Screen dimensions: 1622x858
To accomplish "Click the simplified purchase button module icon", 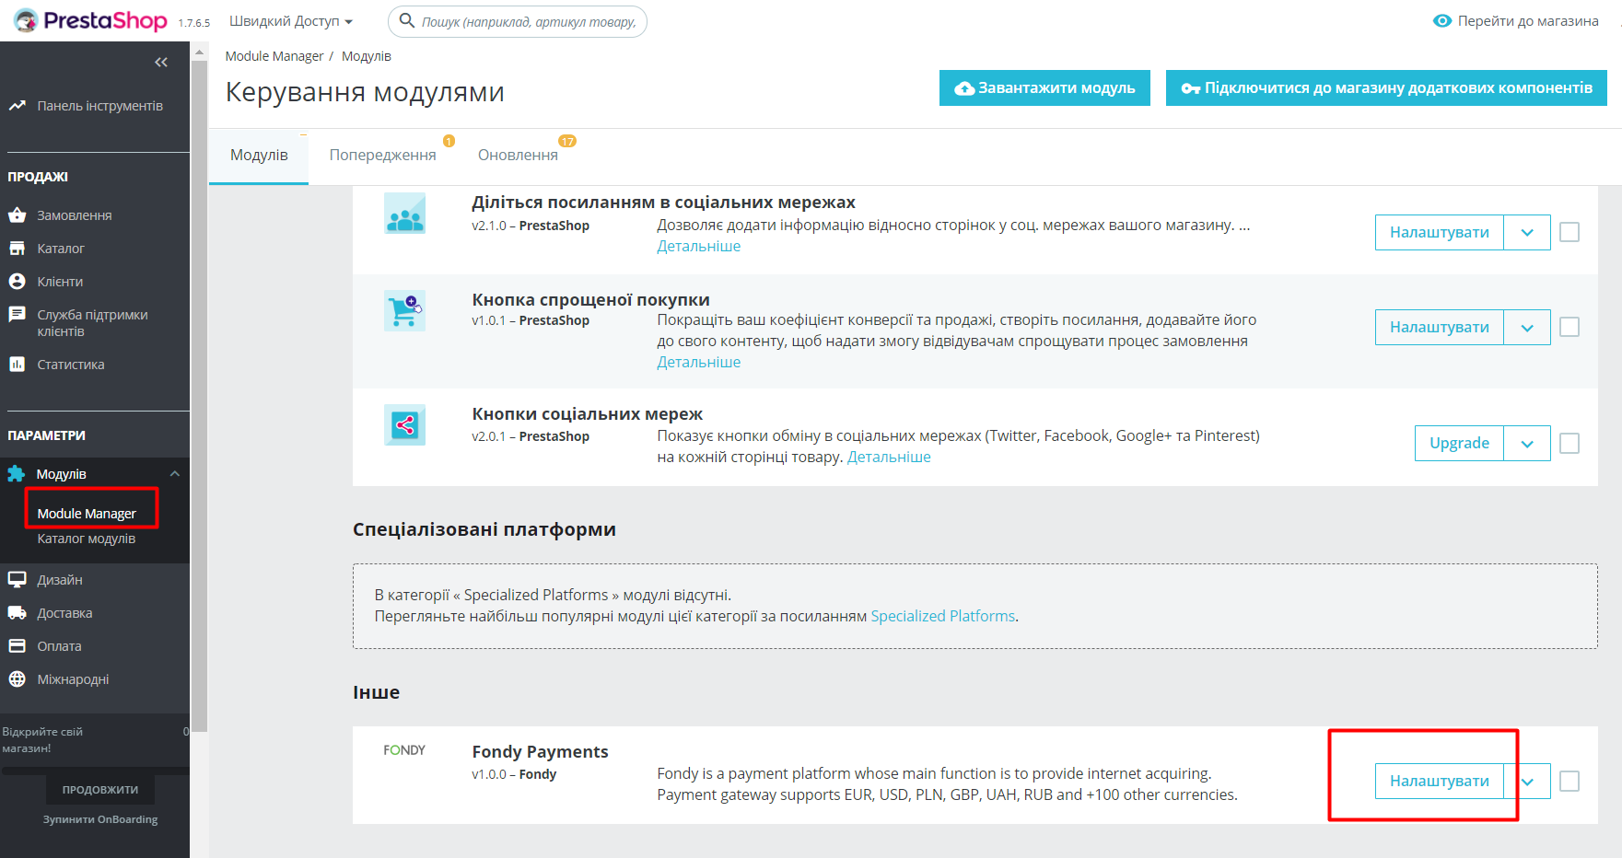I will coord(404,310).
